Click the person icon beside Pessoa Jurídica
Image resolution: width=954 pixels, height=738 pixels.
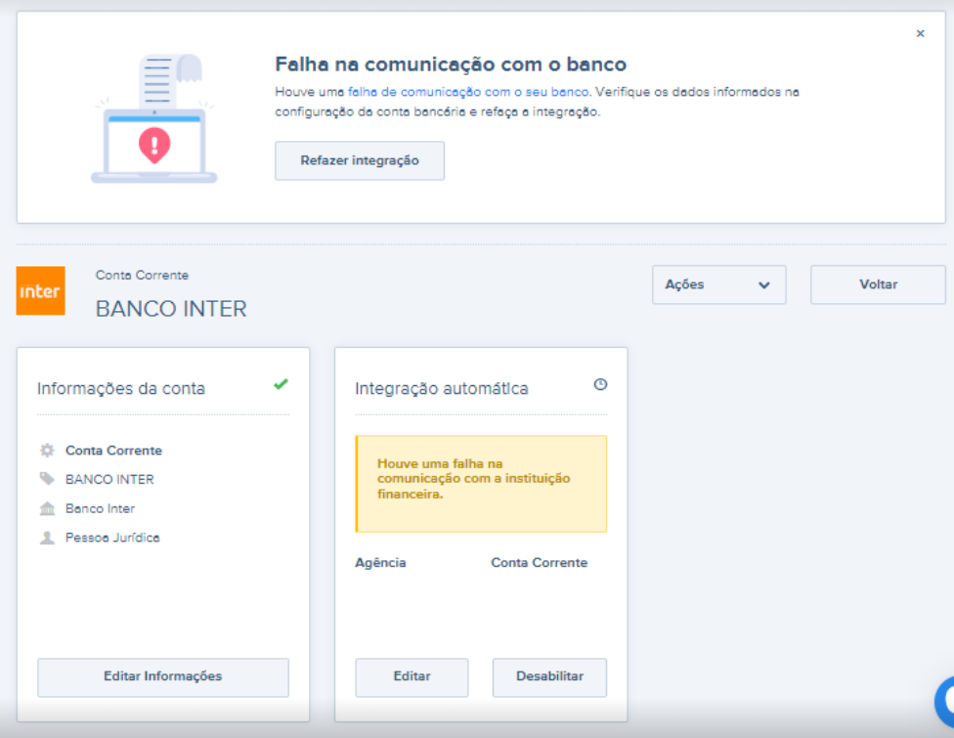[x=46, y=538]
